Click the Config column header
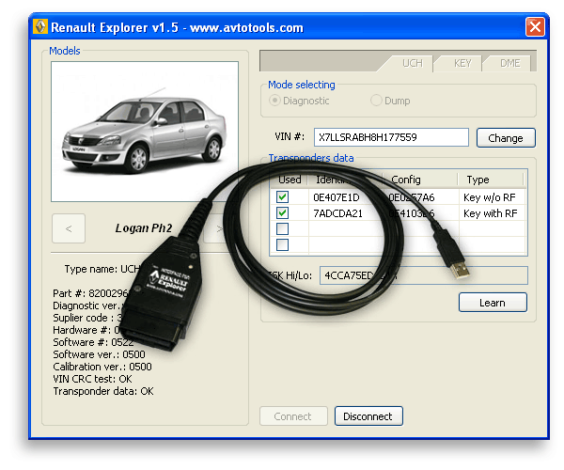Image resolution: width=564 pixels, height=470 pixels. [419, 180]
